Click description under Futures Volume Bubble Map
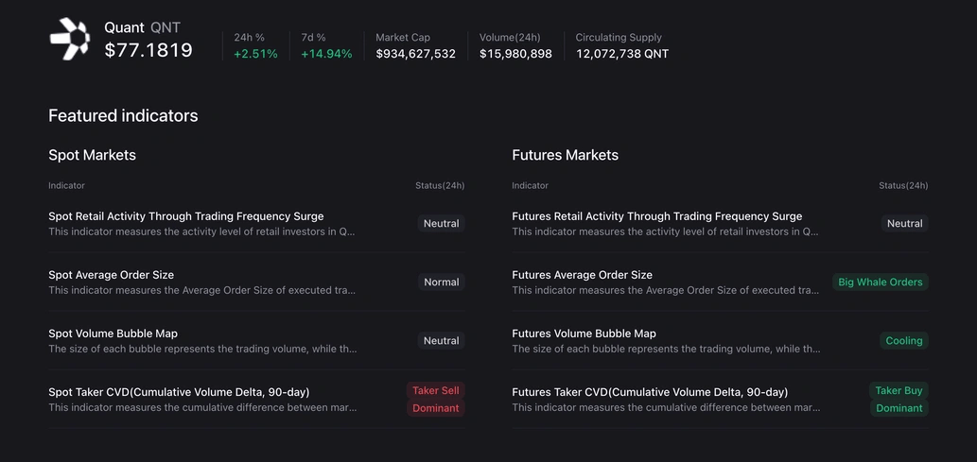The height and width of the screenshot is (462, 977). coord(666,350)
